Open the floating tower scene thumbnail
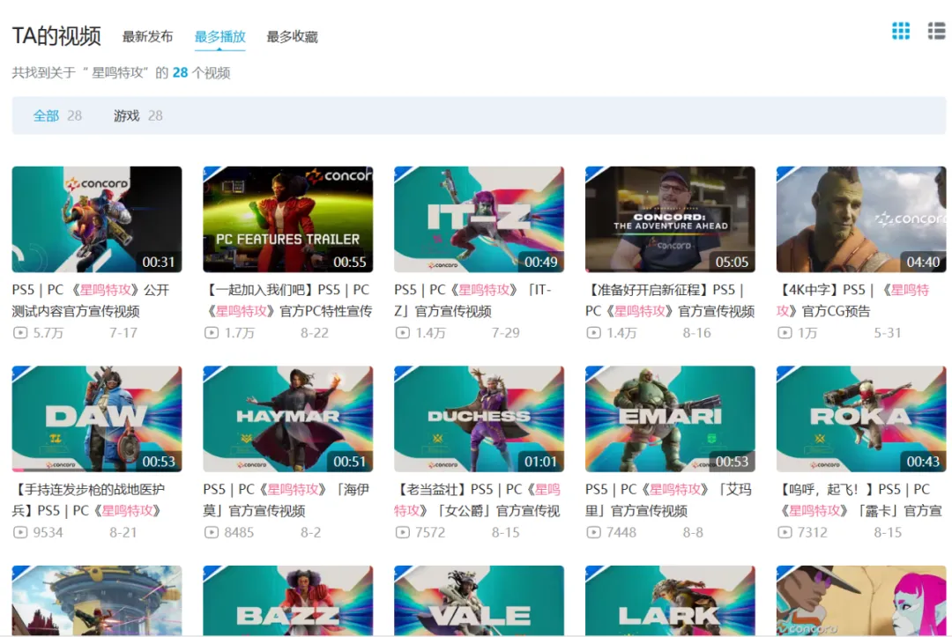 click(x=97, y=601)
